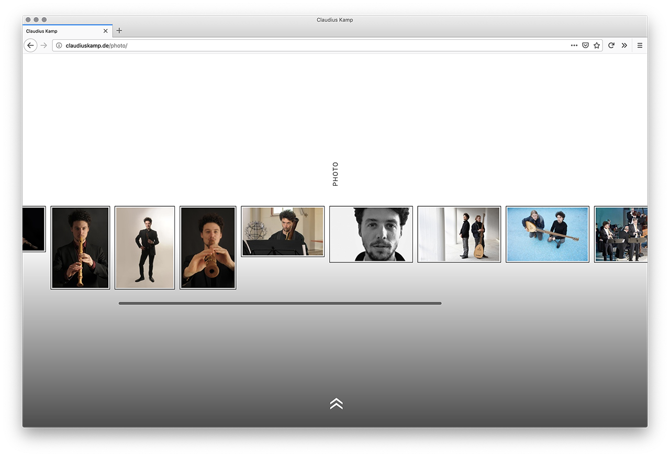
Task: Show more tools via double chevron icon
Action: (624, 46)
